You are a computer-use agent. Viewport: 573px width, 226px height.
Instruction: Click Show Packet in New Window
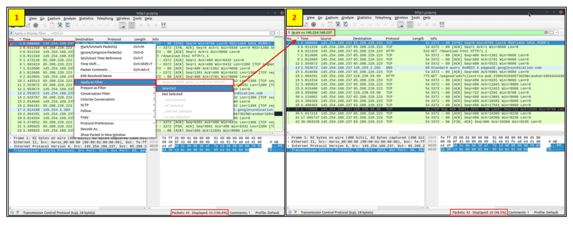coord(103,135)
